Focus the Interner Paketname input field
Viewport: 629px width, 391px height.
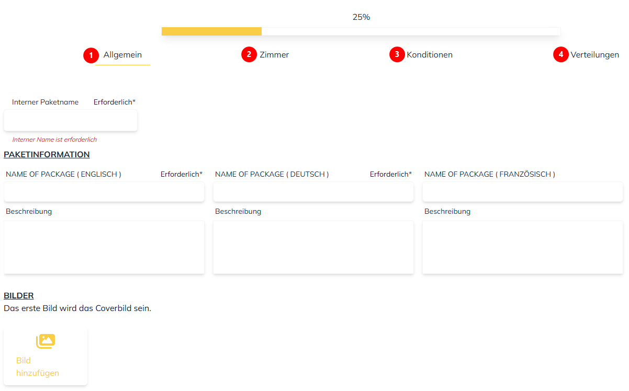[x=71, y=121]
